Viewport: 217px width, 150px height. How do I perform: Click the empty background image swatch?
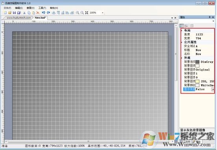tap(197, 66)
